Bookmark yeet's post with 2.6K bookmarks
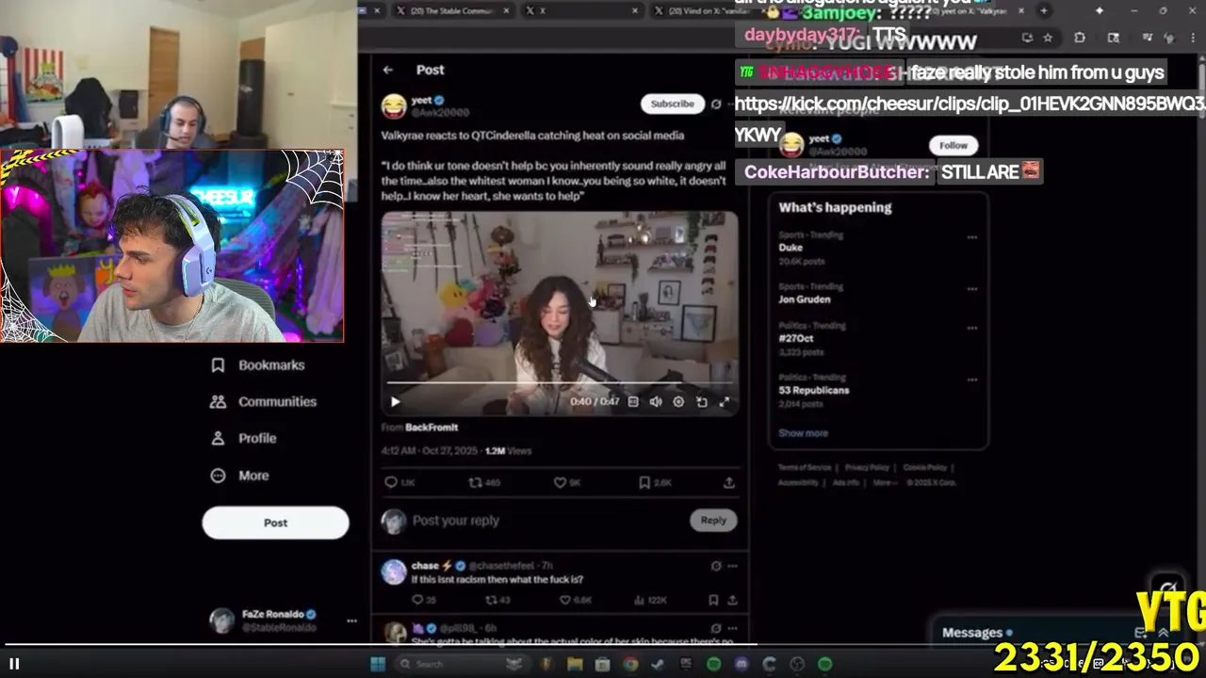This screenshot has width=1206, height=678. [x=655, y=482]
